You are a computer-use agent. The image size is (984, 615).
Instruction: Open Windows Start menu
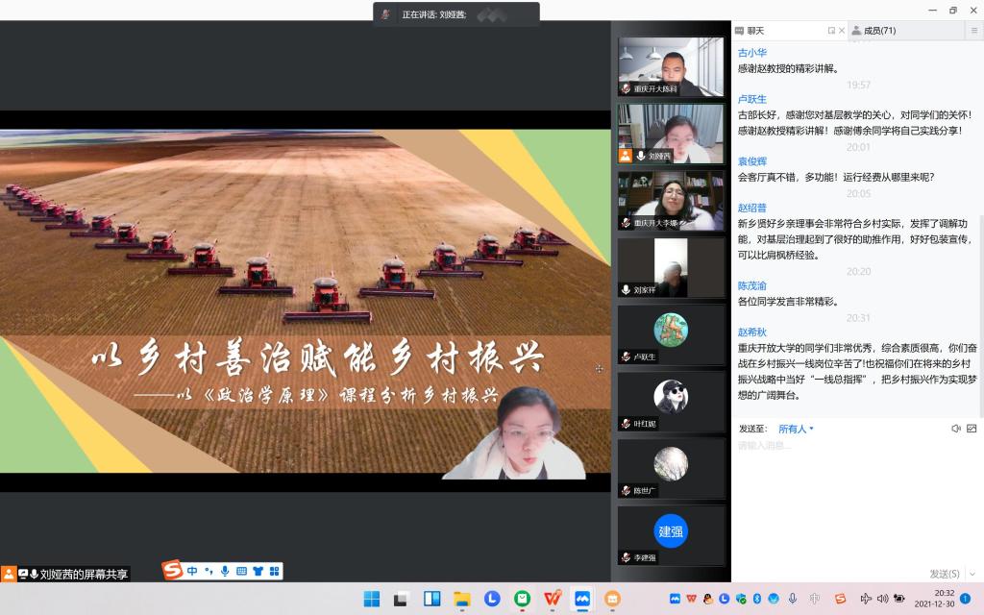point(372,599)
